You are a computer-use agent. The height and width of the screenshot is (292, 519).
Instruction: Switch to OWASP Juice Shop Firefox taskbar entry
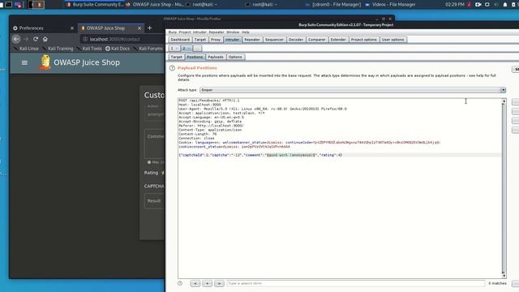(155, 5)
